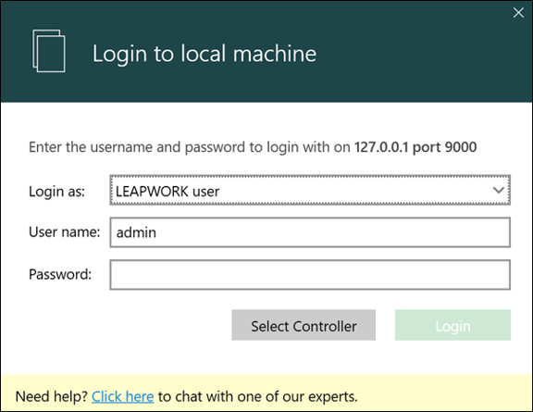
Task: Click the 'chat with one of our experts' text
Action: point(266,396)
